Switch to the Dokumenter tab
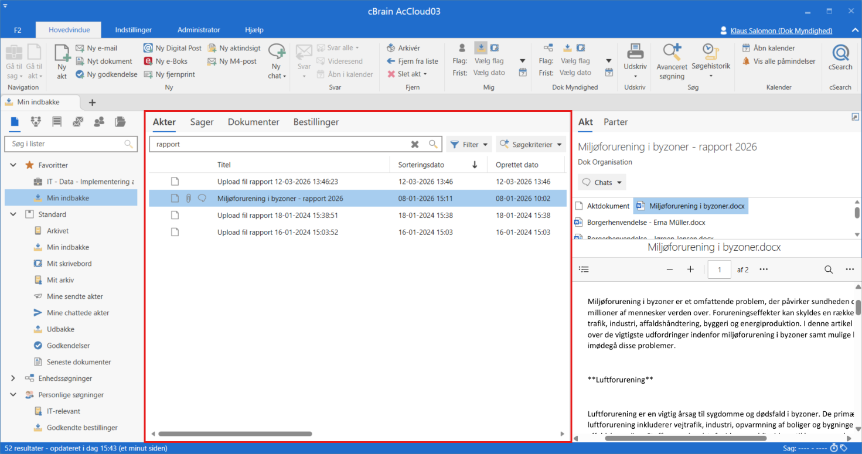The image size is (862, 454). click(253, 122)
